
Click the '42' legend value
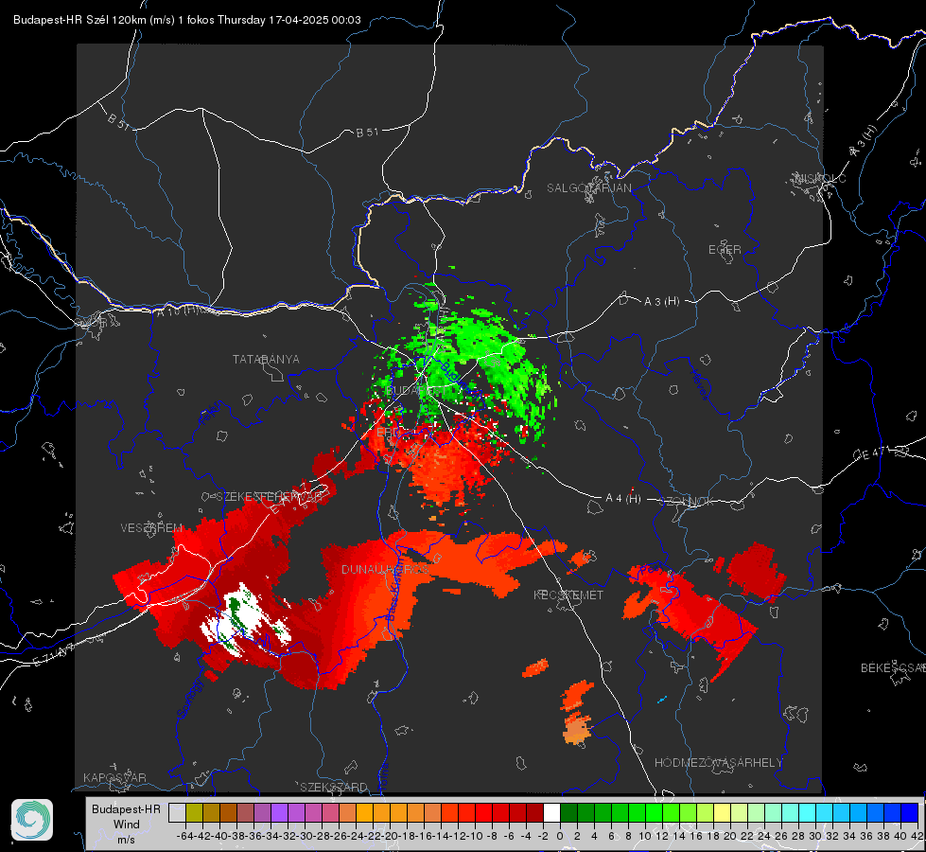click(917, 836)
